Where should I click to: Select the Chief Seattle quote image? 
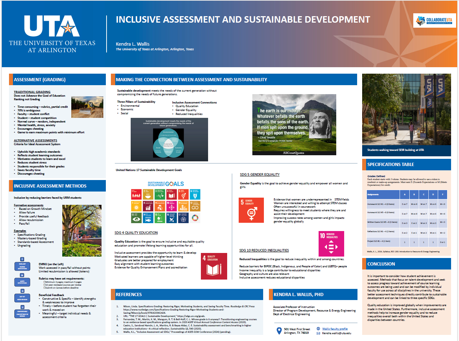point(294,125)
